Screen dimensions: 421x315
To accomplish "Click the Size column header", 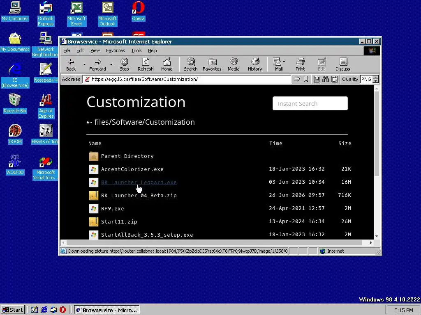I will click(345, 143).
